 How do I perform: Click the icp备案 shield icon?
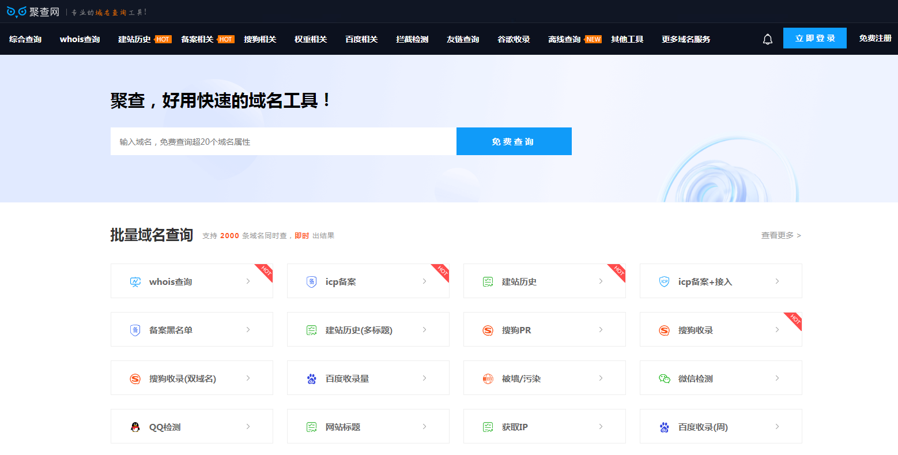tap(311, 281)
